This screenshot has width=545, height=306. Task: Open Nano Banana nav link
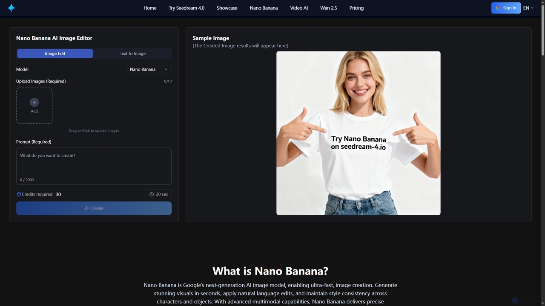point(264,8)
